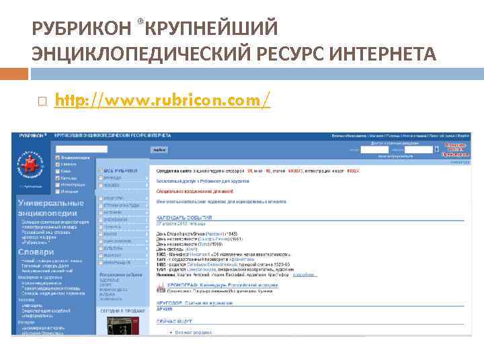Expand the ЧЕЛОВЕК rubric arrow

point(147,186)
